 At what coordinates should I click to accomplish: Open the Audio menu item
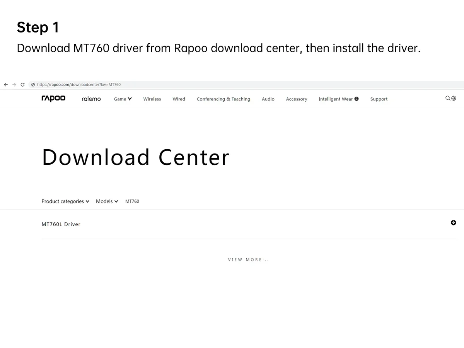pos(268,99)
